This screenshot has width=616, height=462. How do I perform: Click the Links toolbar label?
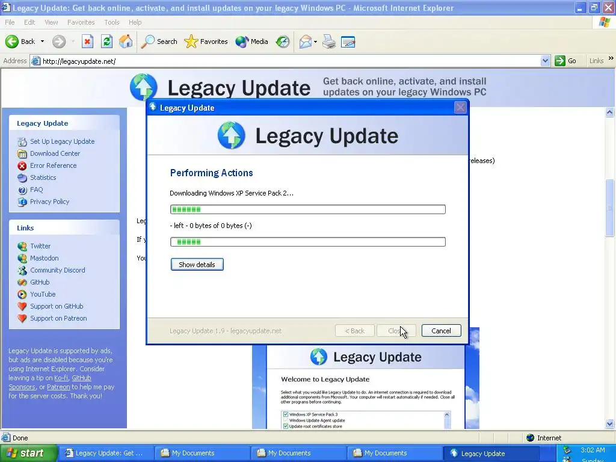click(x=596, y=61)
